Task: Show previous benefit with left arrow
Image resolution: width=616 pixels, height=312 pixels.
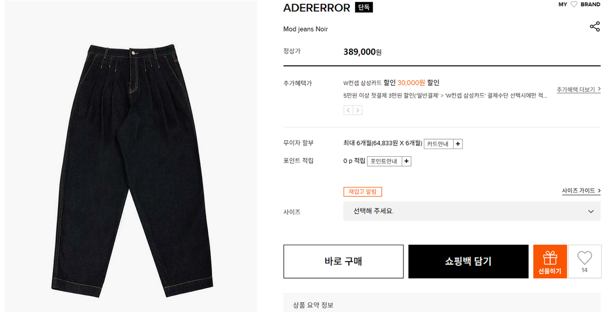Action: [x=348, y=111]
